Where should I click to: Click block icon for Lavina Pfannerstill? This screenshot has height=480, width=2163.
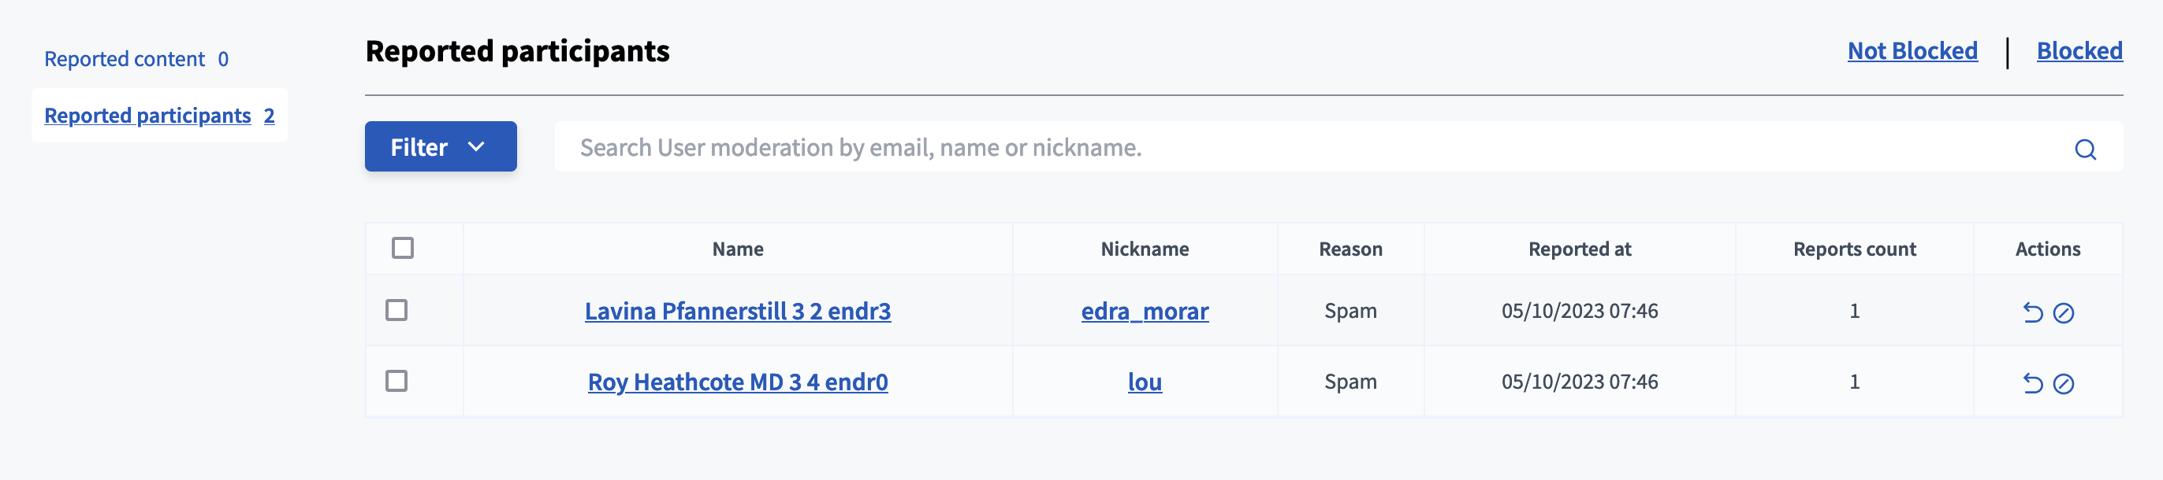[2063, 312]
